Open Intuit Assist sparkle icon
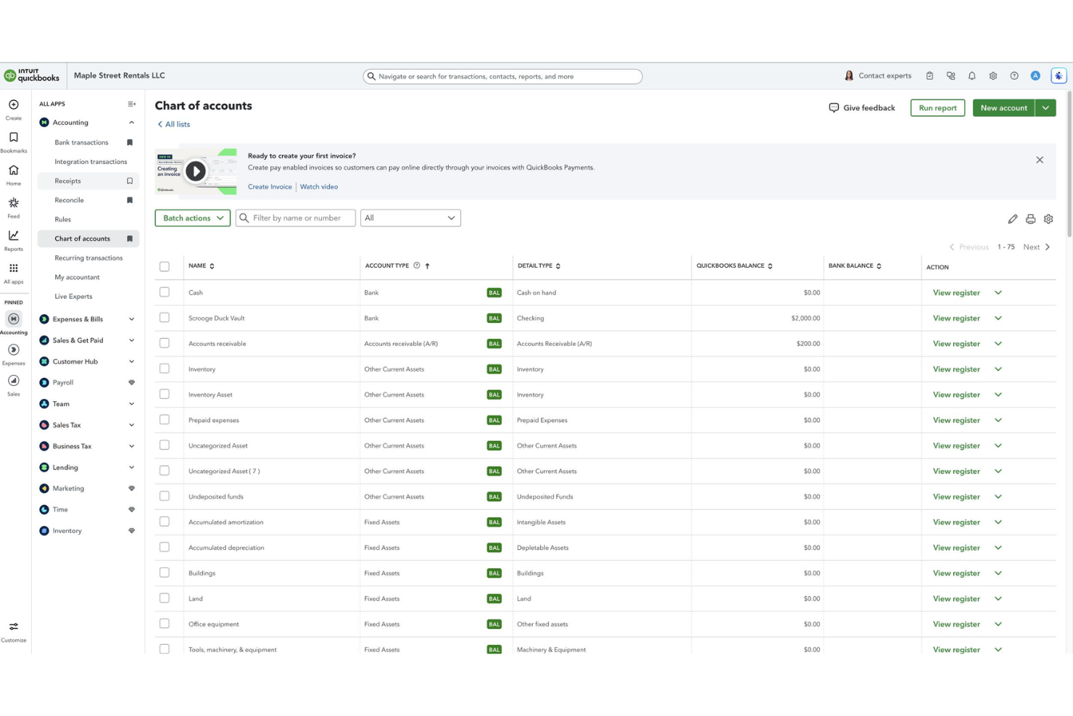Image resolution: width=1073 pixels, height=716 pixels. [1058, 75]
